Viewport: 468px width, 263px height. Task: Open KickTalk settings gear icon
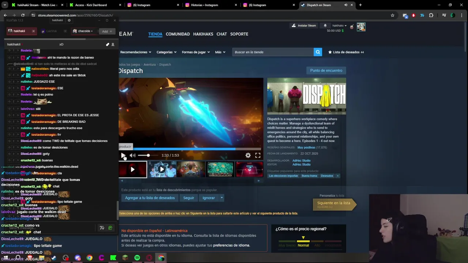(x=69, y=20)
